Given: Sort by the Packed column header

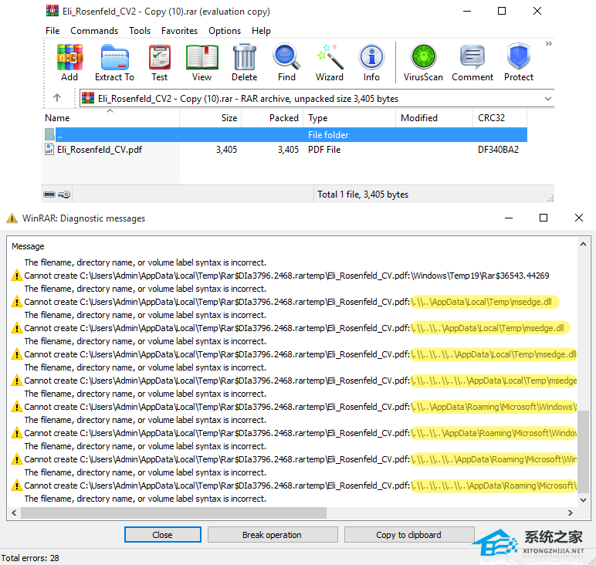Looking at the screenshot, I should coord(273,118).
